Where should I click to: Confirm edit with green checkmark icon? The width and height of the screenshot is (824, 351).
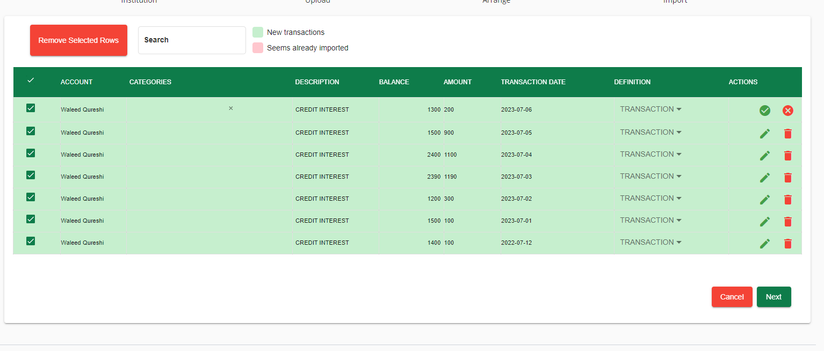pos(765,111)
